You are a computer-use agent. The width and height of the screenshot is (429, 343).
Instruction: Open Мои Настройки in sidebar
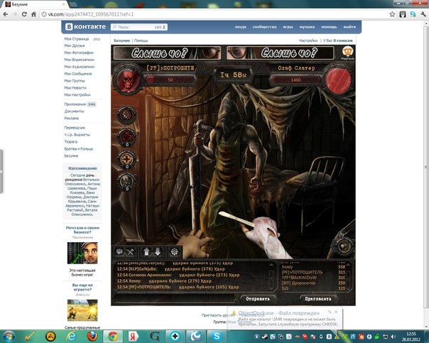tap(77, 94)
